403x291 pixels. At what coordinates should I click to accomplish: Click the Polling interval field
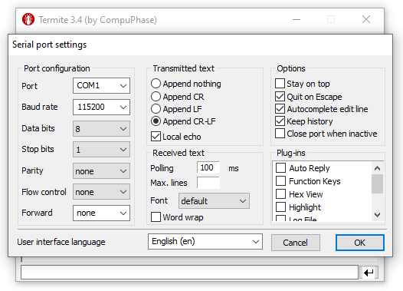click(x=208, y=167)
